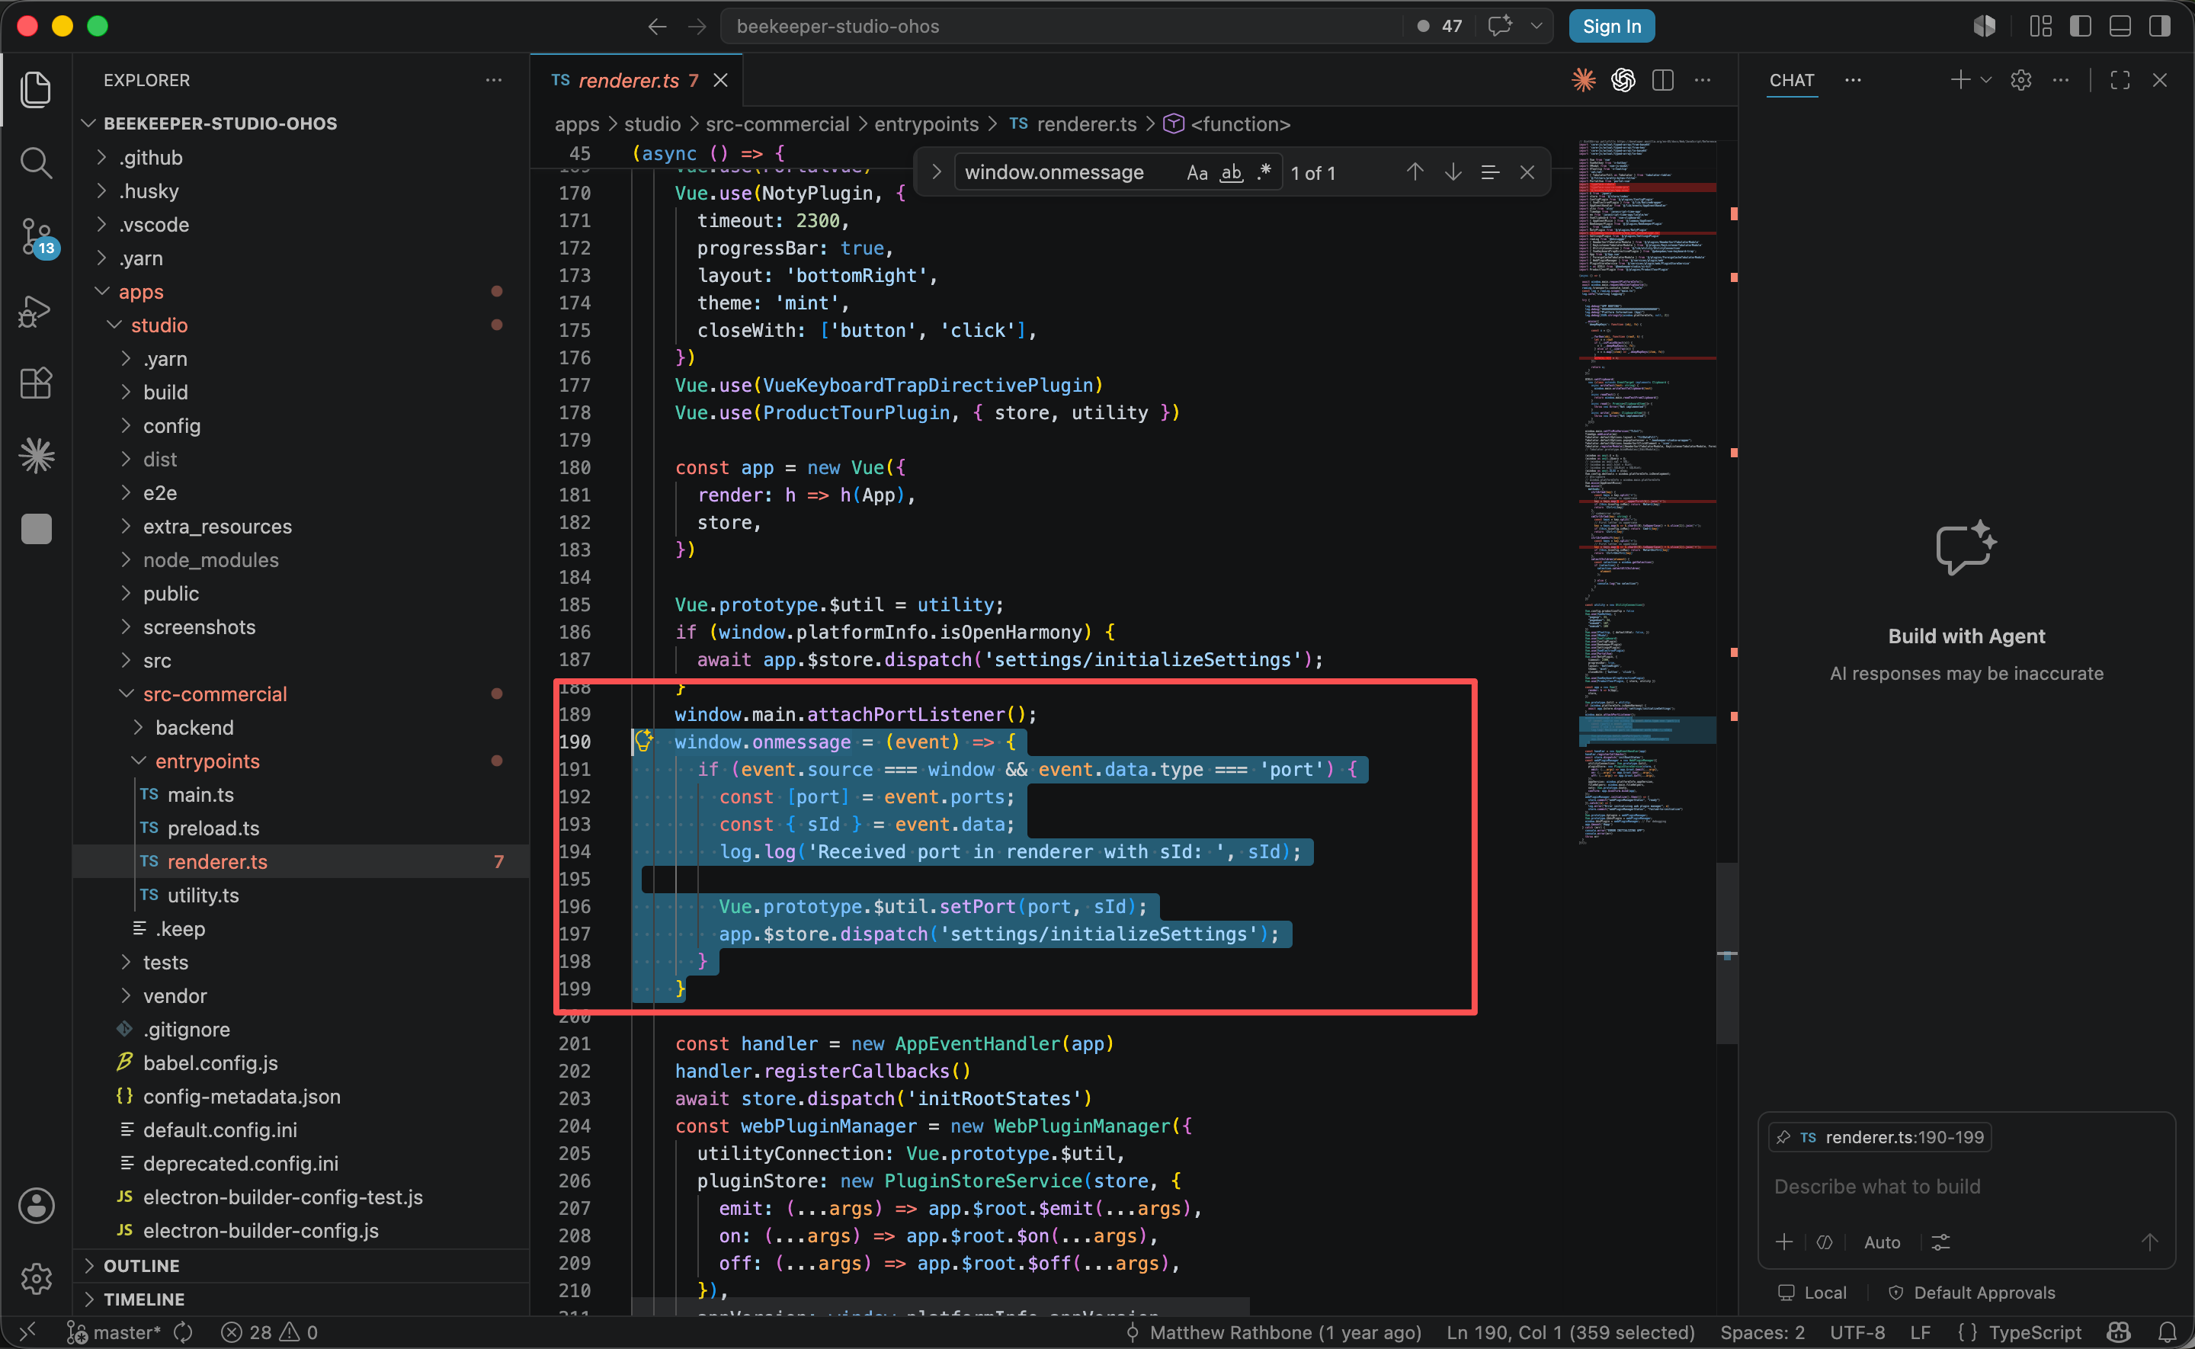Close the find widget
This screenshot has height=1349, width=2195.
pyautogui.click(x=1527, y=172)
